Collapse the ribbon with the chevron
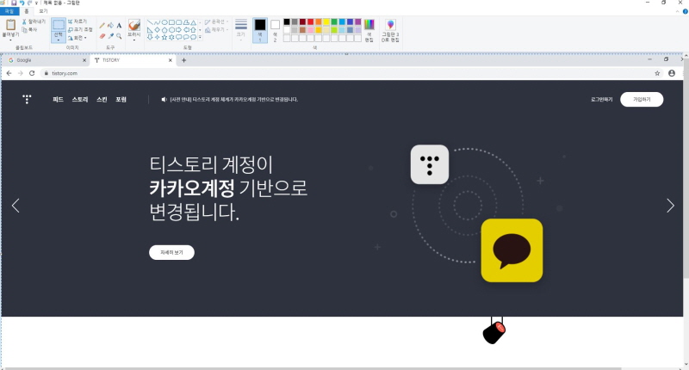 (677, 12)
